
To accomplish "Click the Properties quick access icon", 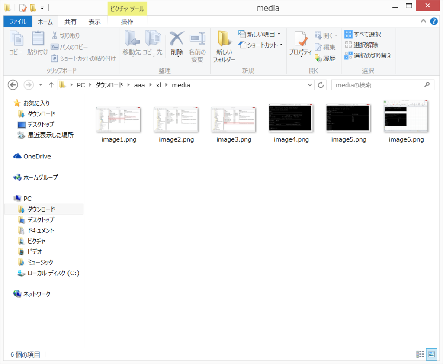I will (x=23, y=8).
